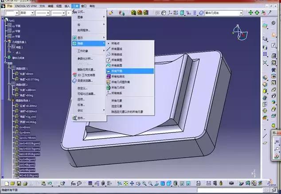Click the Fit All In view icon
This screenshot has height=194, width=281.
(126, 183)
